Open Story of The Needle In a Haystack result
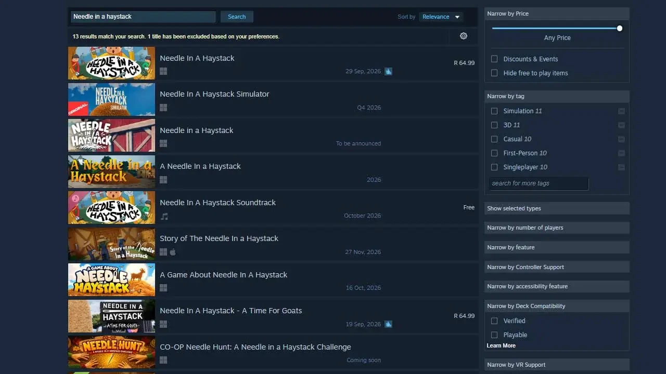 [273, 244]
